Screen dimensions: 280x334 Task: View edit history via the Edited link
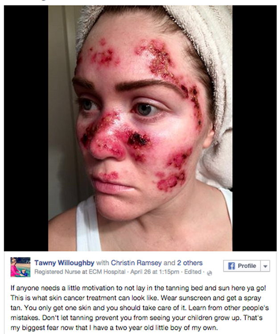[193, 272]
